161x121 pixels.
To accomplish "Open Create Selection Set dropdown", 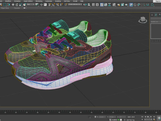I will [x=75, y=4].
